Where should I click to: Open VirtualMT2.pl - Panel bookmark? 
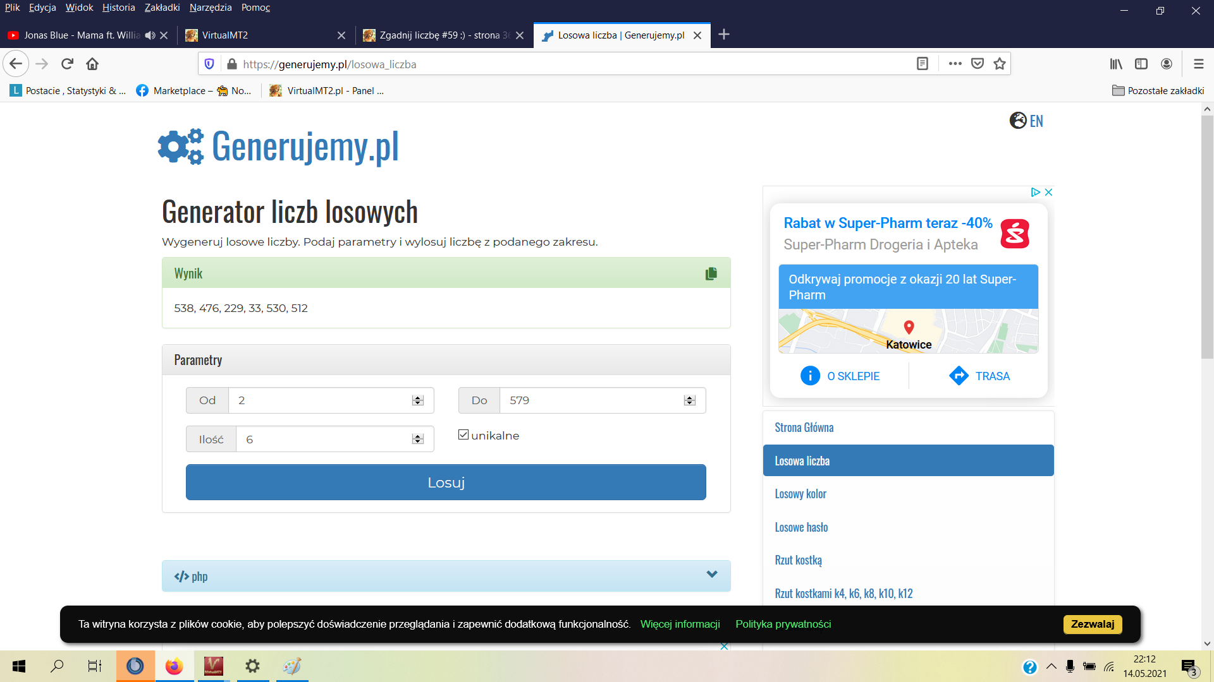tap(326, 91)
